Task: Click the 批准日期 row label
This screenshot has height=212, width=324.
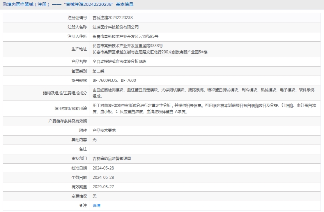Action: (x=79, y=168)
